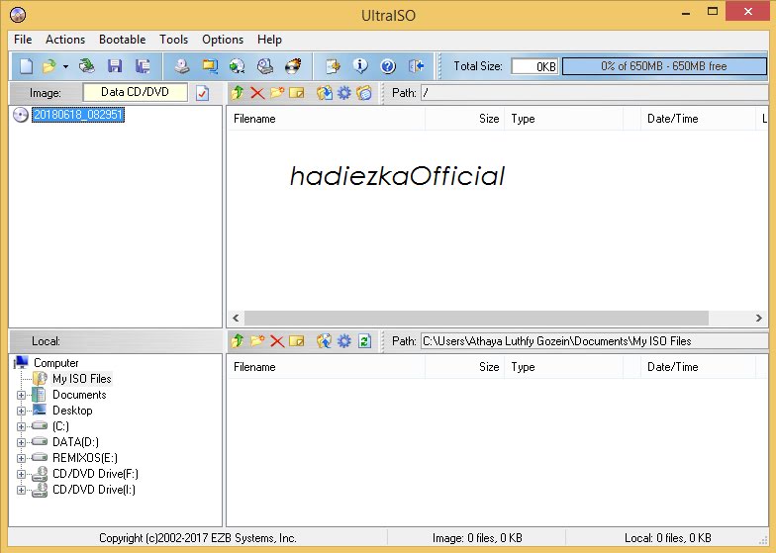Go up one folder in Local pane
776x553 pixels.
[x=238, y=340]
